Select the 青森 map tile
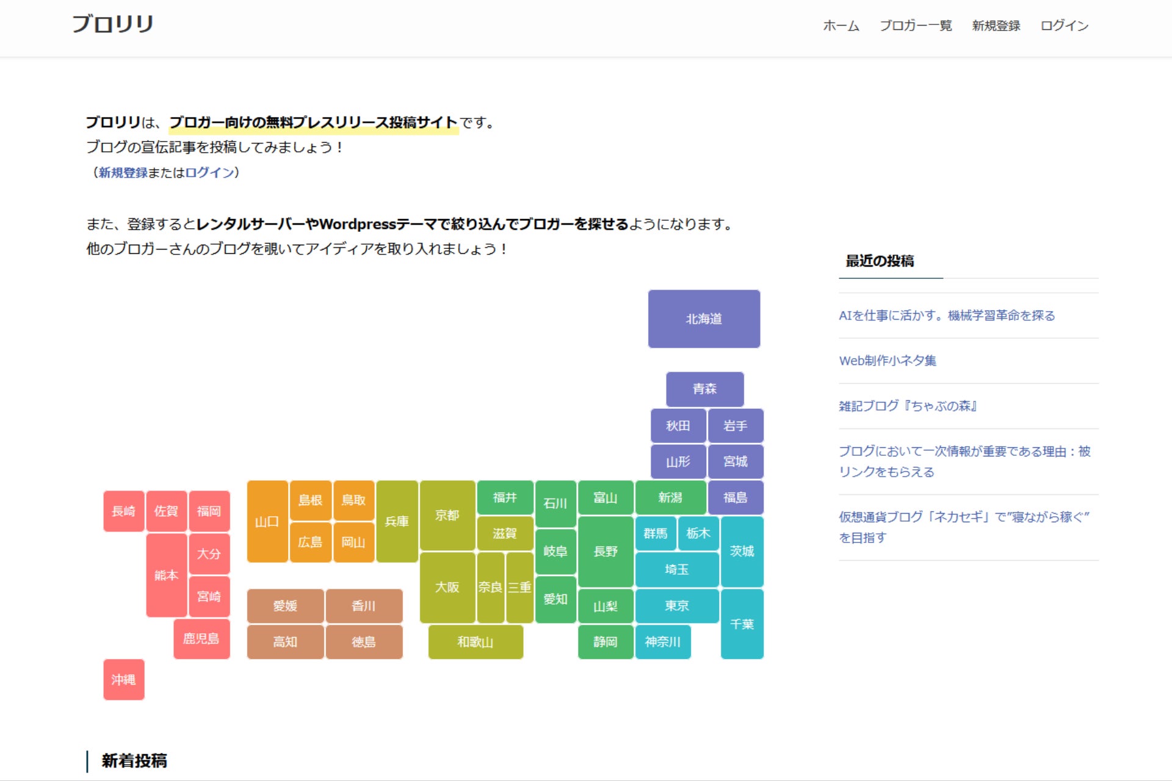The height and width of the screenshot is (781, 1172). pyautogui.click(x=704, y=389)
